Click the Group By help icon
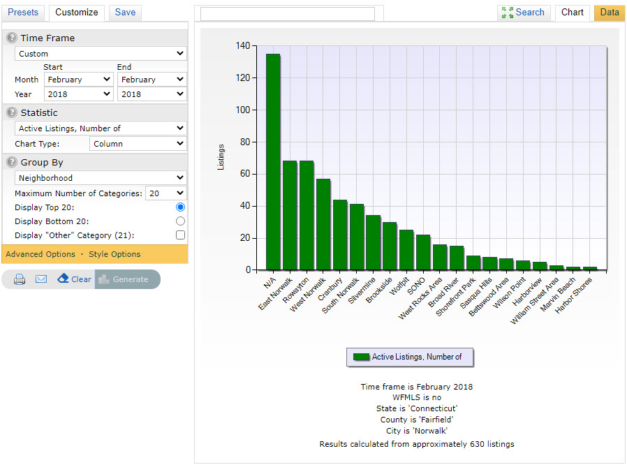Viewport: 627px width, 465px height. 12,163
